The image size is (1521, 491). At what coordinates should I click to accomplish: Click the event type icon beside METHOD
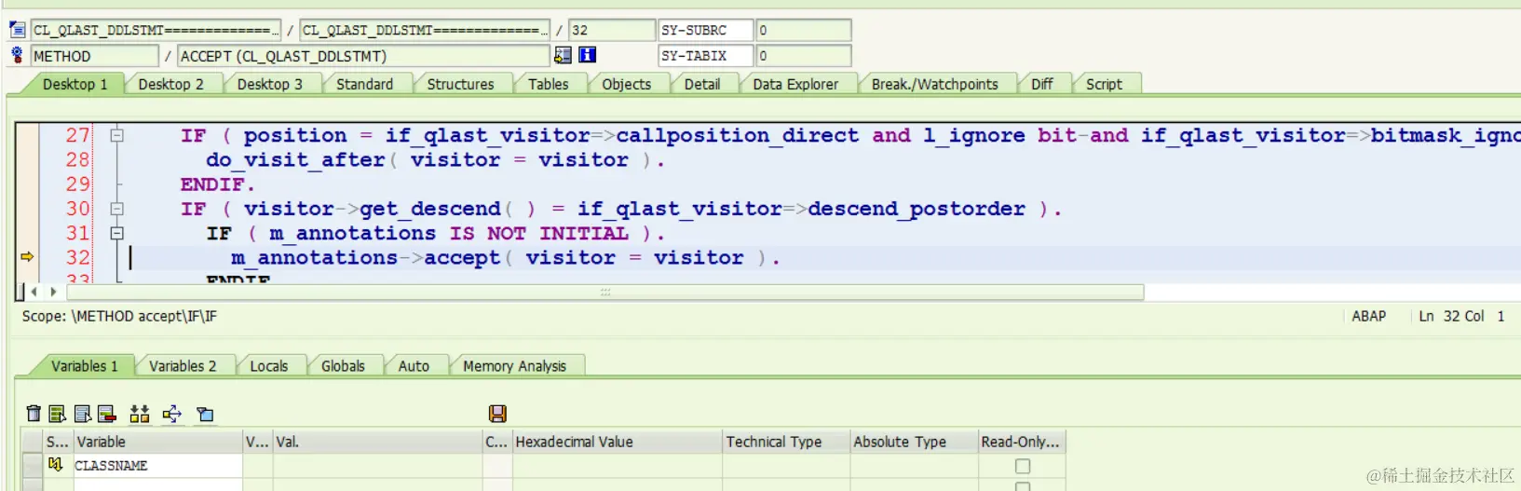(x=18, y=56)
